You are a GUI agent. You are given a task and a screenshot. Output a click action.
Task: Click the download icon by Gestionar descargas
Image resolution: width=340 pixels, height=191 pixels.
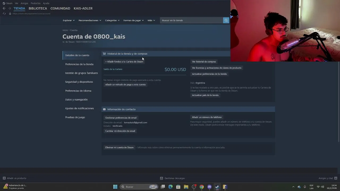(x=161, y=178)
